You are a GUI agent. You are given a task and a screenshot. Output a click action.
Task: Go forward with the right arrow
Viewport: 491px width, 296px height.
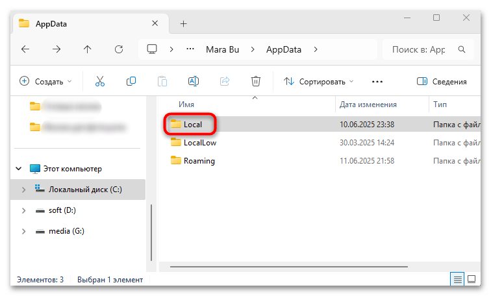(x=57, y=49)
